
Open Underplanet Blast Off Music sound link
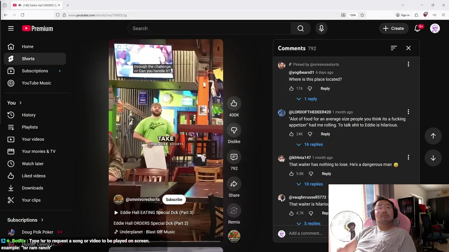pos(144,232)
